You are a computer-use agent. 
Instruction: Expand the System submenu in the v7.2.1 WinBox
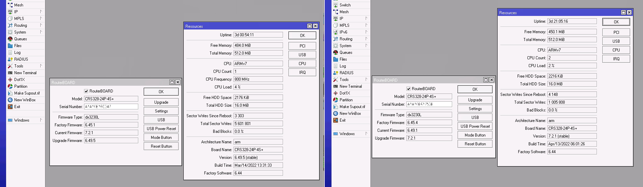coord(366,45)
